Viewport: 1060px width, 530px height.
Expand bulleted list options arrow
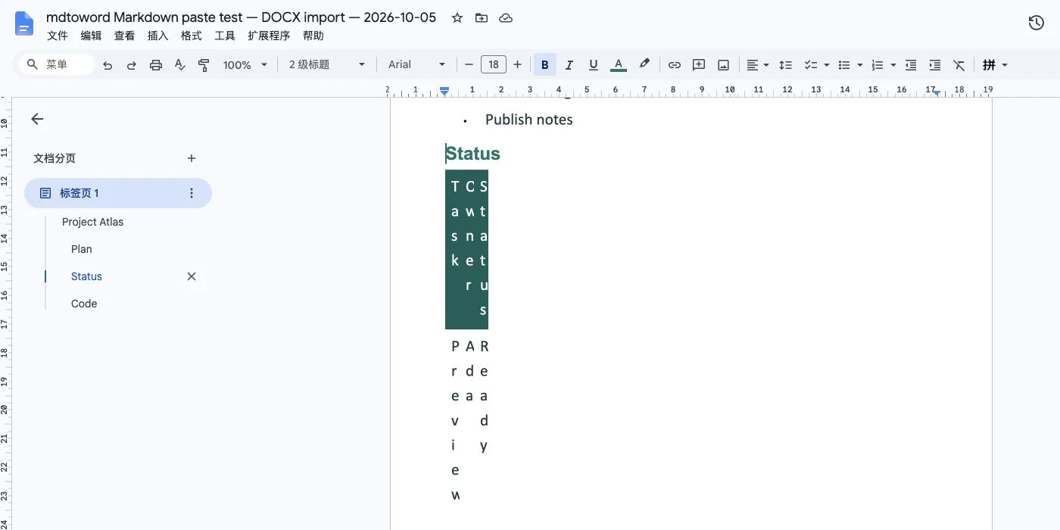coord(860,65)
